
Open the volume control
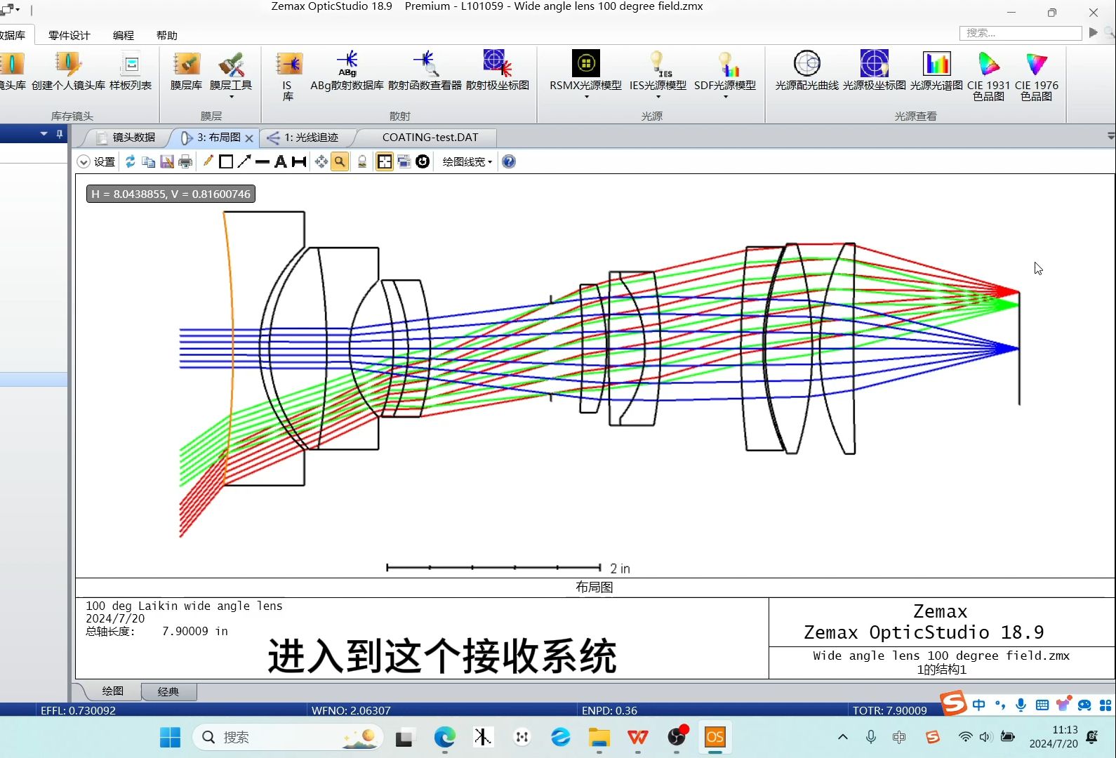point(986,737)
